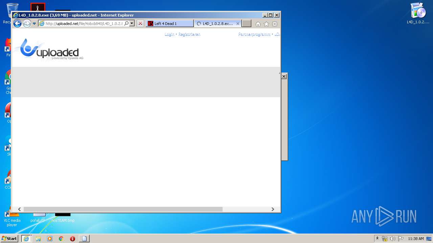Click horizontal scrollbar left arrow
The width and height of the screenshot is (433, 243).
19,209
